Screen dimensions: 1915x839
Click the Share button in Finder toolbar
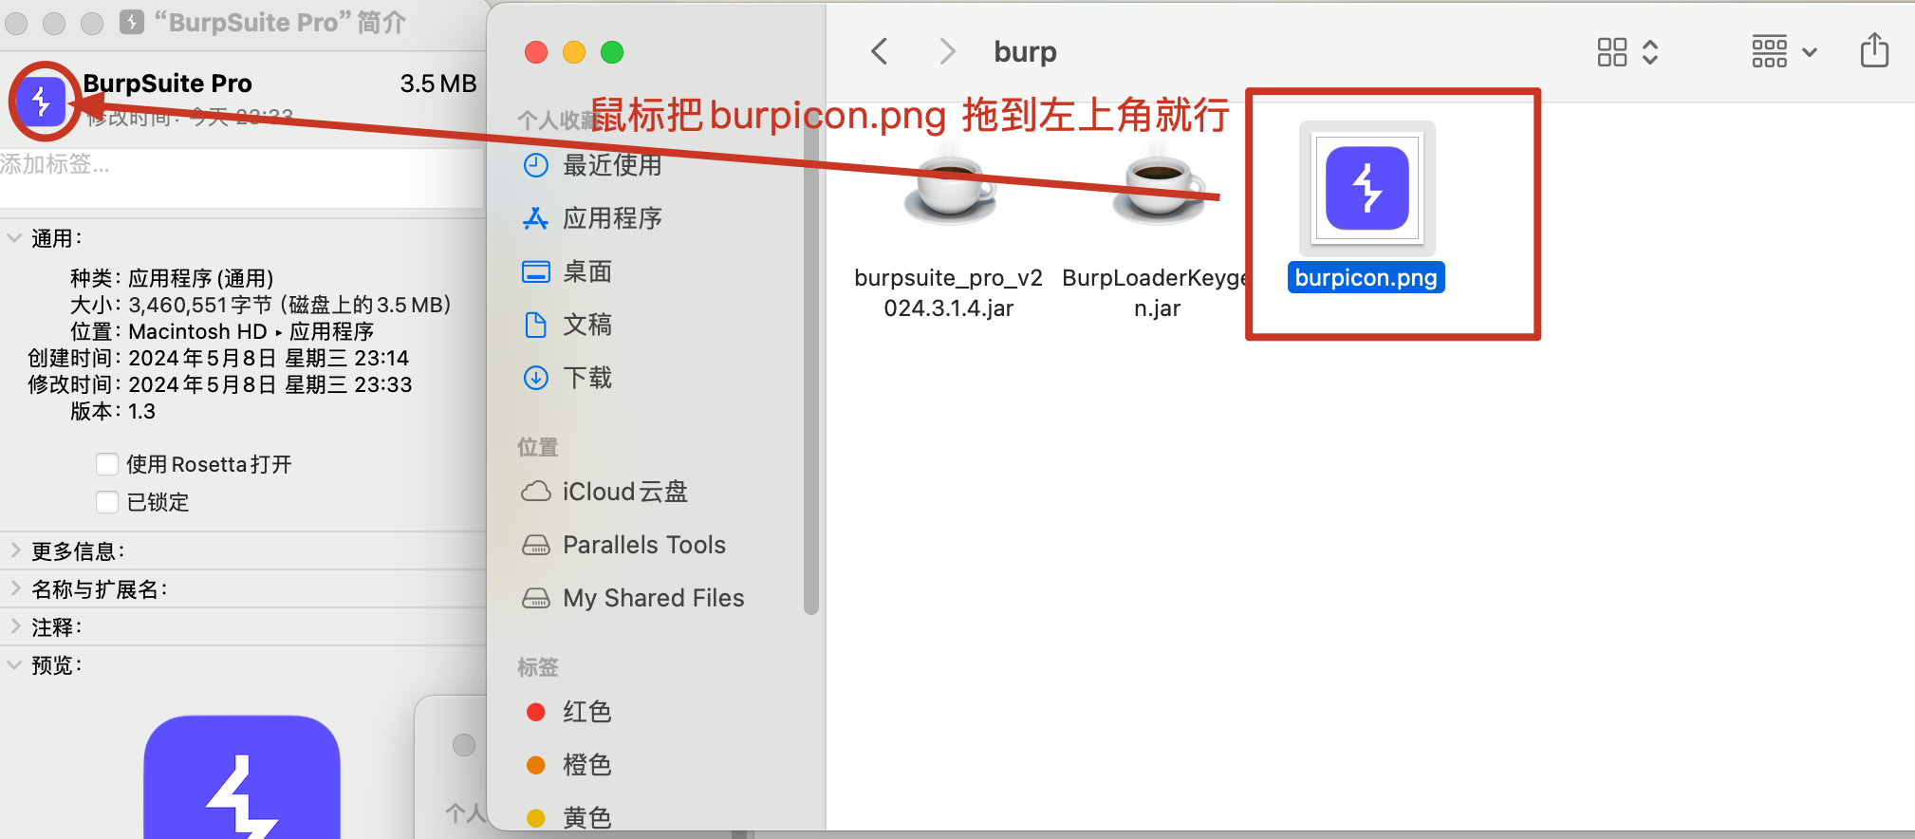click(1874, 50)
